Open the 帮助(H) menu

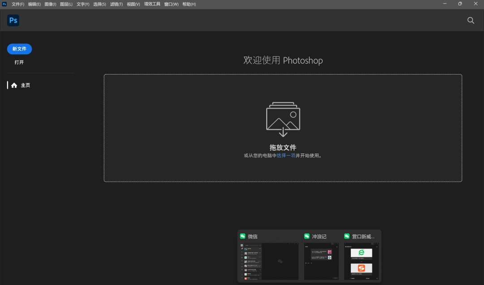[x=189, y=4]
